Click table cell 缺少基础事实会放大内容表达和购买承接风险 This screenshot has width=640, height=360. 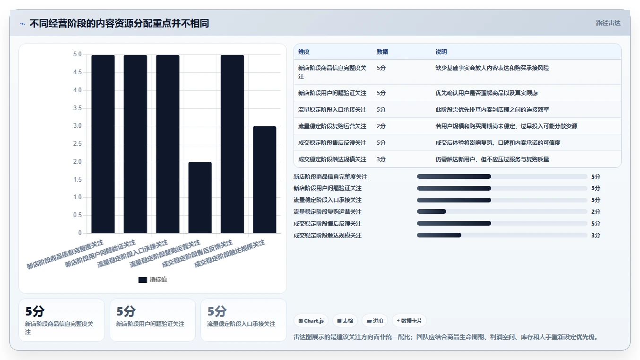(492, 68)
